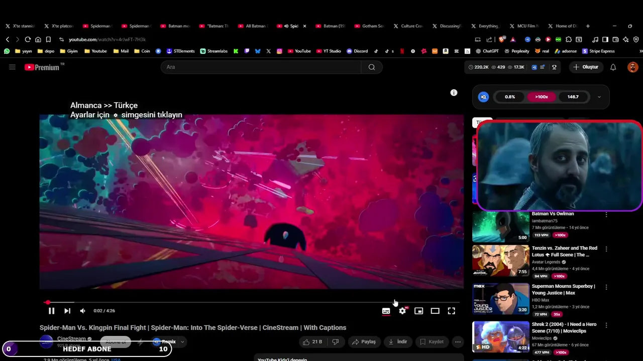Enter fullscreen on the video
Viewport: 643px width, 361px height.
pos(452,311)
